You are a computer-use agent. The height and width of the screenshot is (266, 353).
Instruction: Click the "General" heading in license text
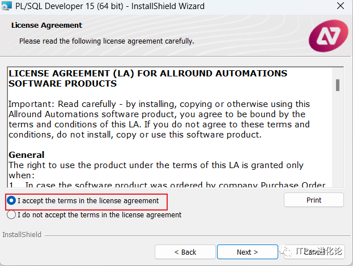[26, 155]
